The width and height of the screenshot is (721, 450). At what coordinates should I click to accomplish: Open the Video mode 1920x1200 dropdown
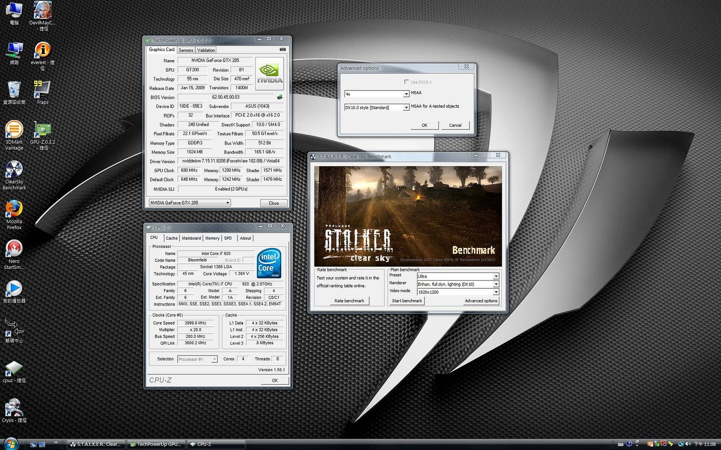(458, 292)
